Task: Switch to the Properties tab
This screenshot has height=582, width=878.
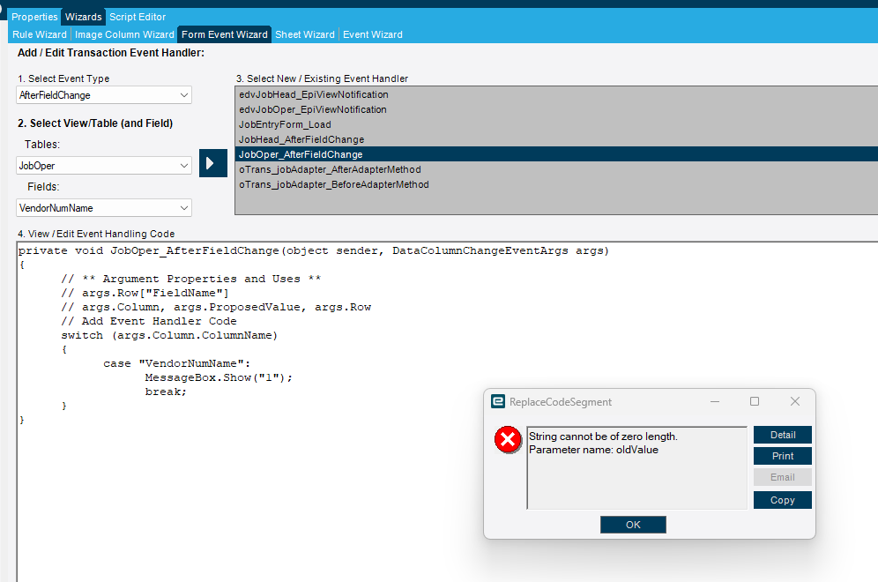Action: [34, 17]
